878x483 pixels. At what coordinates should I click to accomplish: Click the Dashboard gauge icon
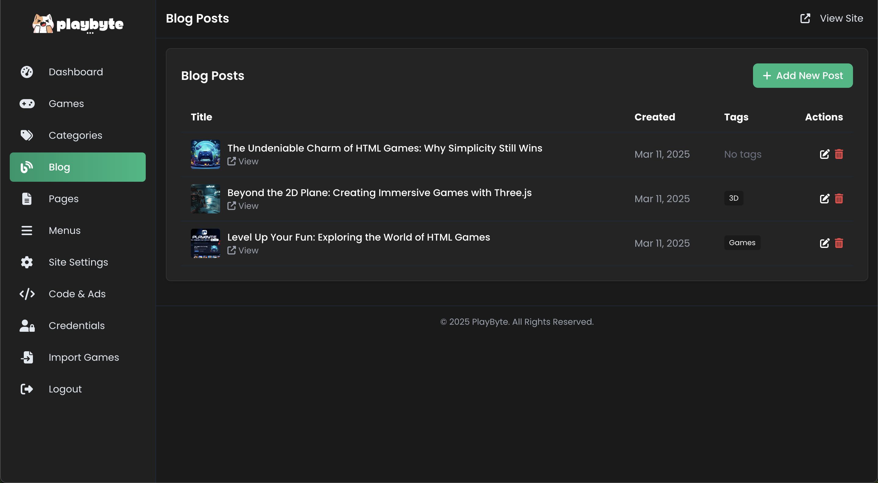(x=27, y=72)
